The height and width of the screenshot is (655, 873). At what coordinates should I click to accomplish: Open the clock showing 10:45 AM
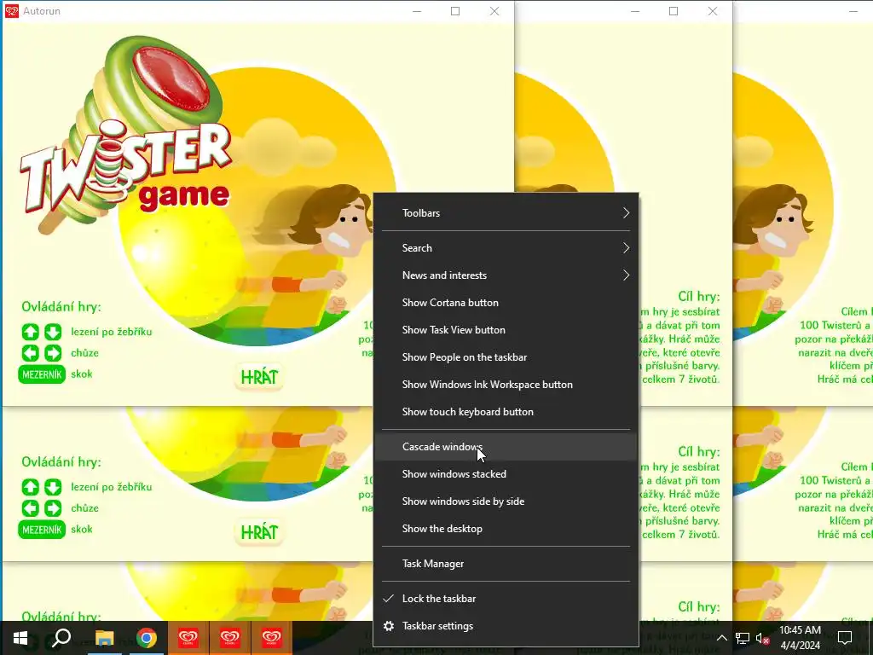pyautogui.click(x=800, y=638)
